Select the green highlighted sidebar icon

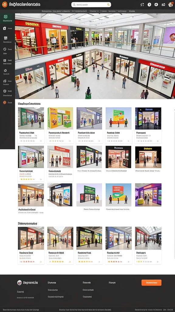(x=5, y=17)
